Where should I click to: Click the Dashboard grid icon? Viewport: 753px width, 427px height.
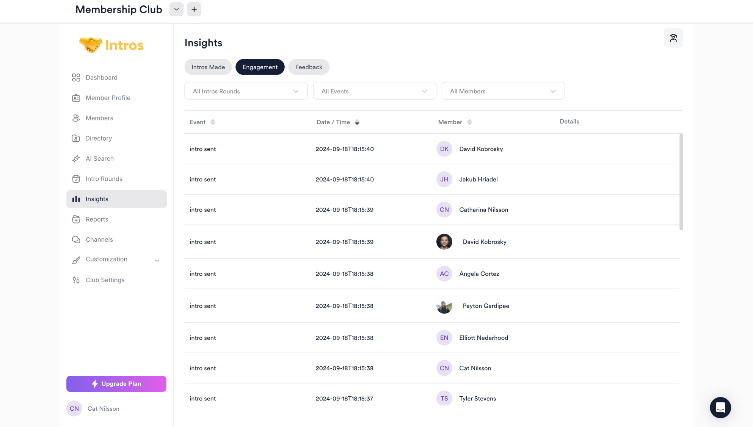[76, 78]
